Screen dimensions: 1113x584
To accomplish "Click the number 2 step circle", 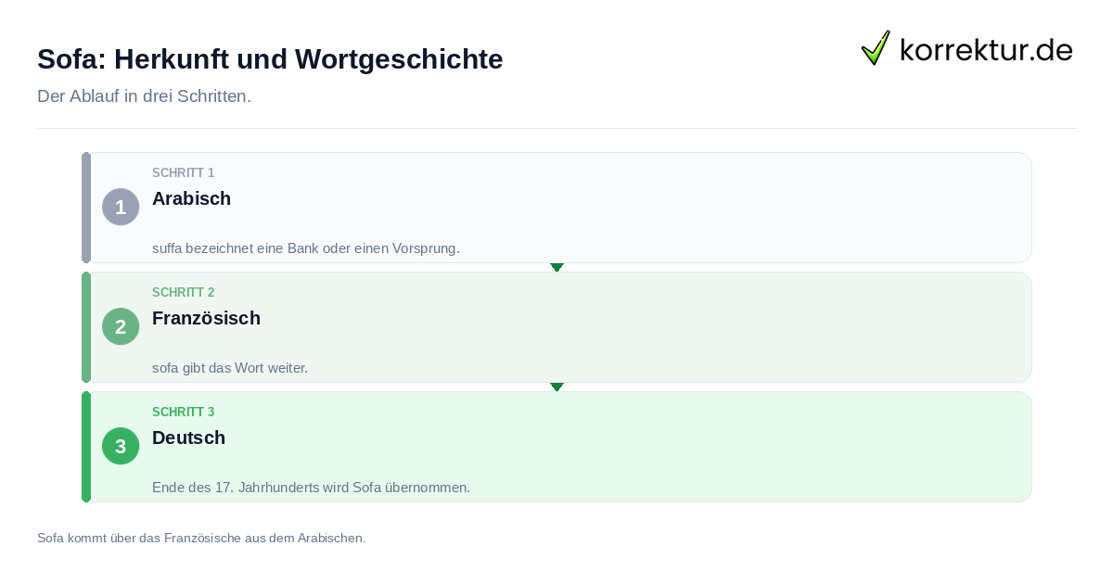I will pos(121,326).
